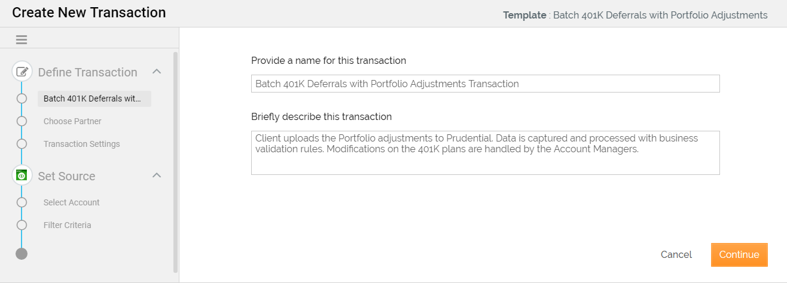Cancel the new transaction

coord(676,254)
